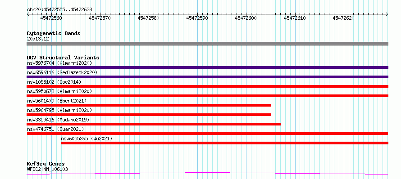Click the left arrowhead of the ruler
401x179 pixels.
28,14
